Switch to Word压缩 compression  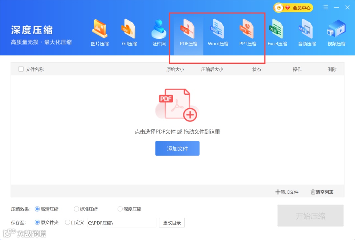pyautogui.click(x=218, y=33)
